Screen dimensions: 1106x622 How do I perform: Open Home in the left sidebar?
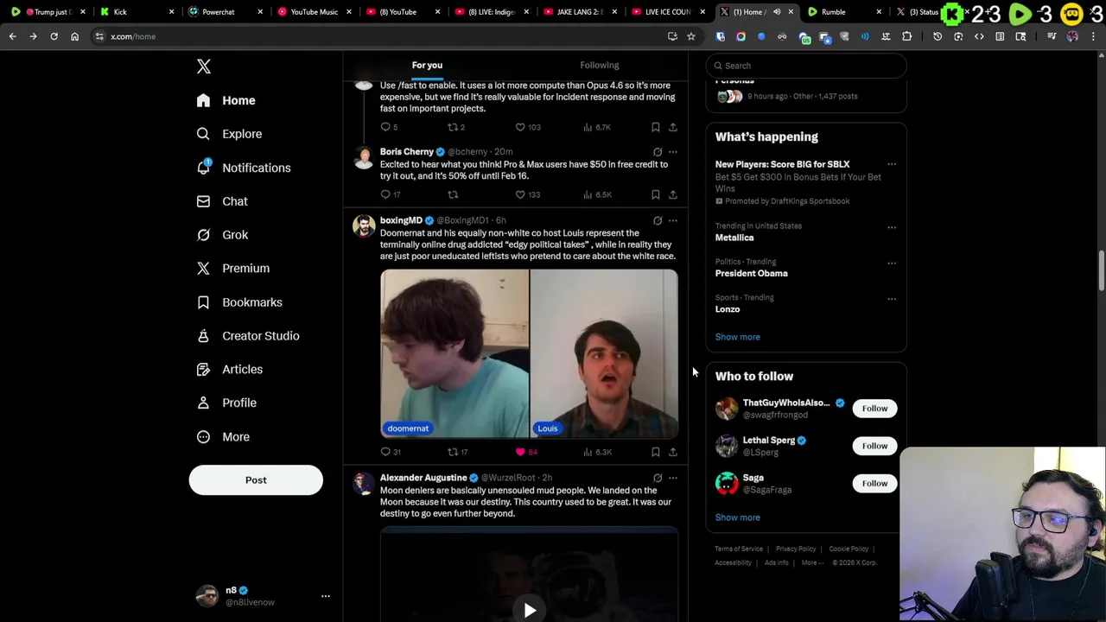(x=226, y=100)
